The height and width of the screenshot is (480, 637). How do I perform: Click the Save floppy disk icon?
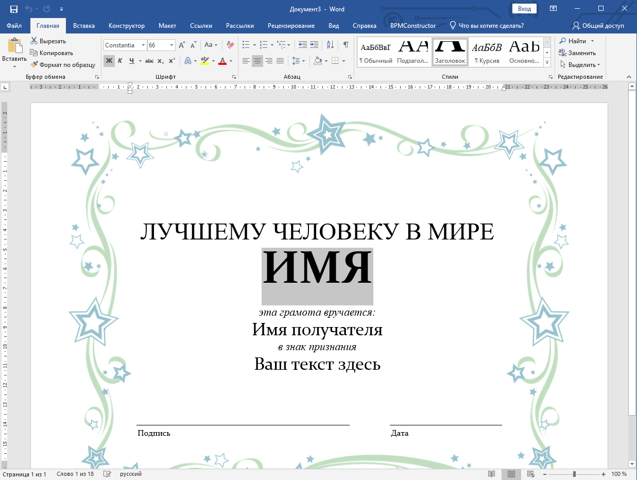[x=13, y=9]
